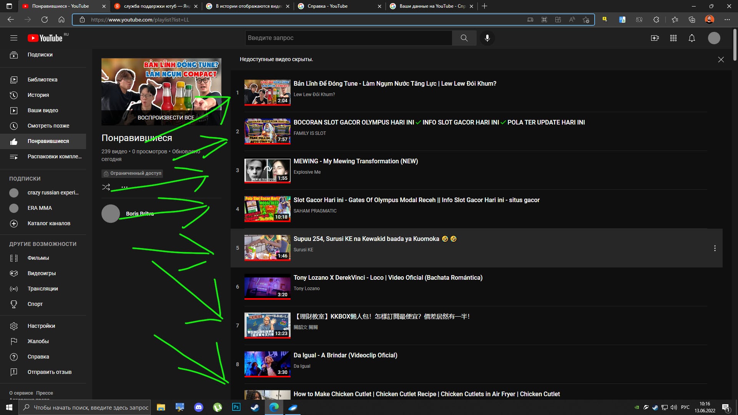Dismiss the unavailable videos hidden notice
This screenshot has height=415, width=738.
pyautogui.click(x=721, y=60)
